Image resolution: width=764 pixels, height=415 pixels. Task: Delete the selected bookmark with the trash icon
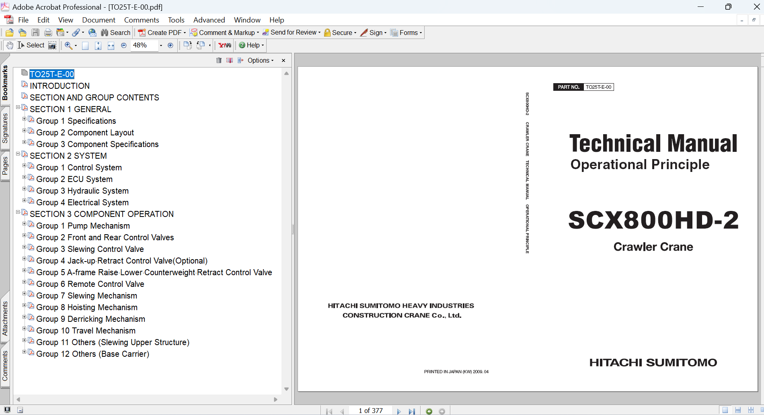click(219, 60)
